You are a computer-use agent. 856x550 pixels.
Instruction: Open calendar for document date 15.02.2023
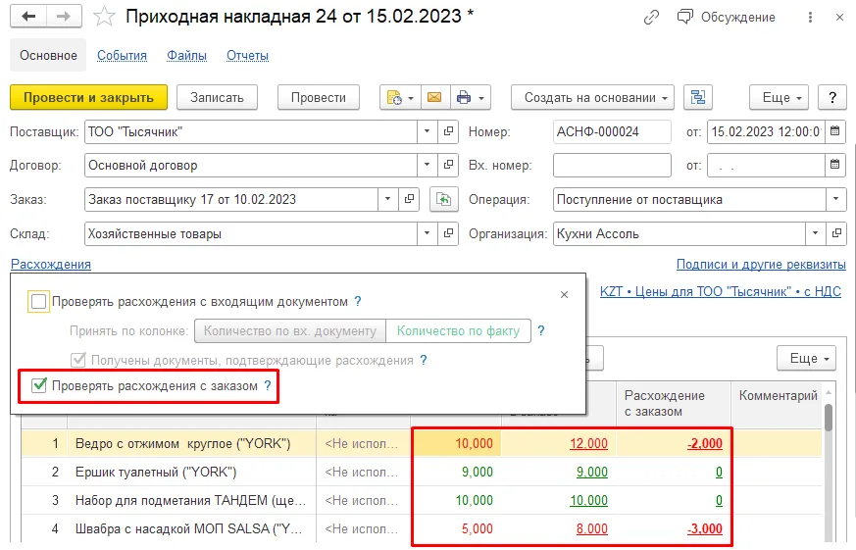coord(834,131)
